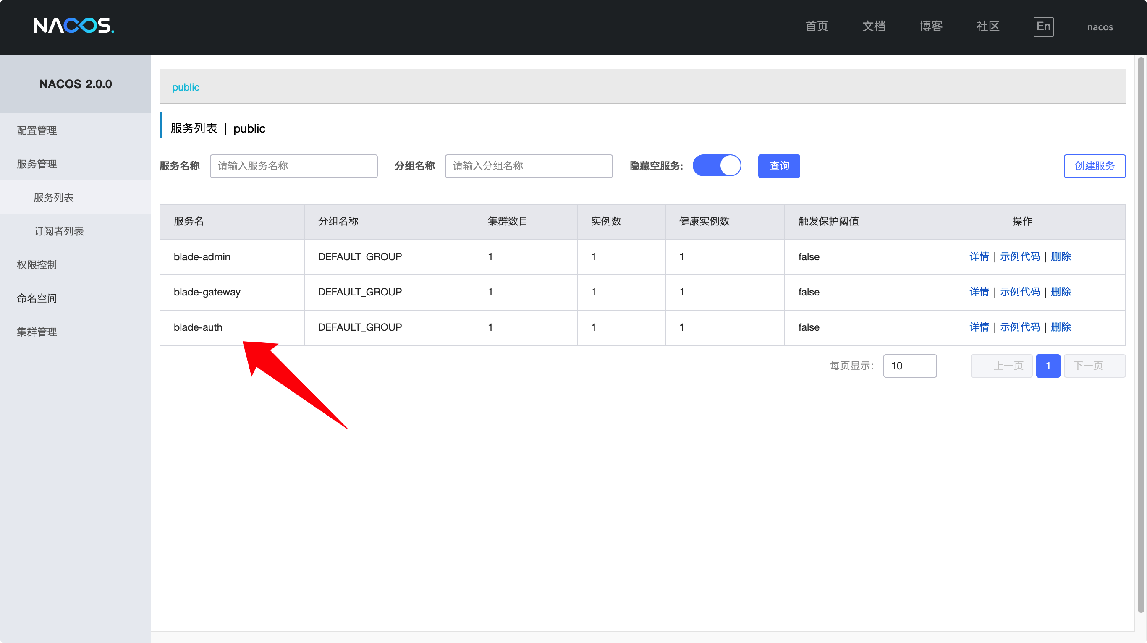1147x643 pixels.
Task: Click the 查询 button
Action: [x=779, y=166]
